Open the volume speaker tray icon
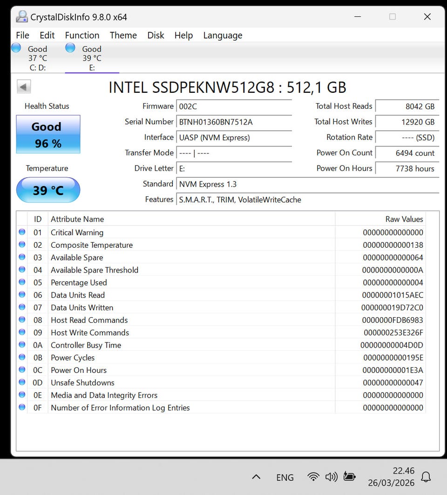 331,477
